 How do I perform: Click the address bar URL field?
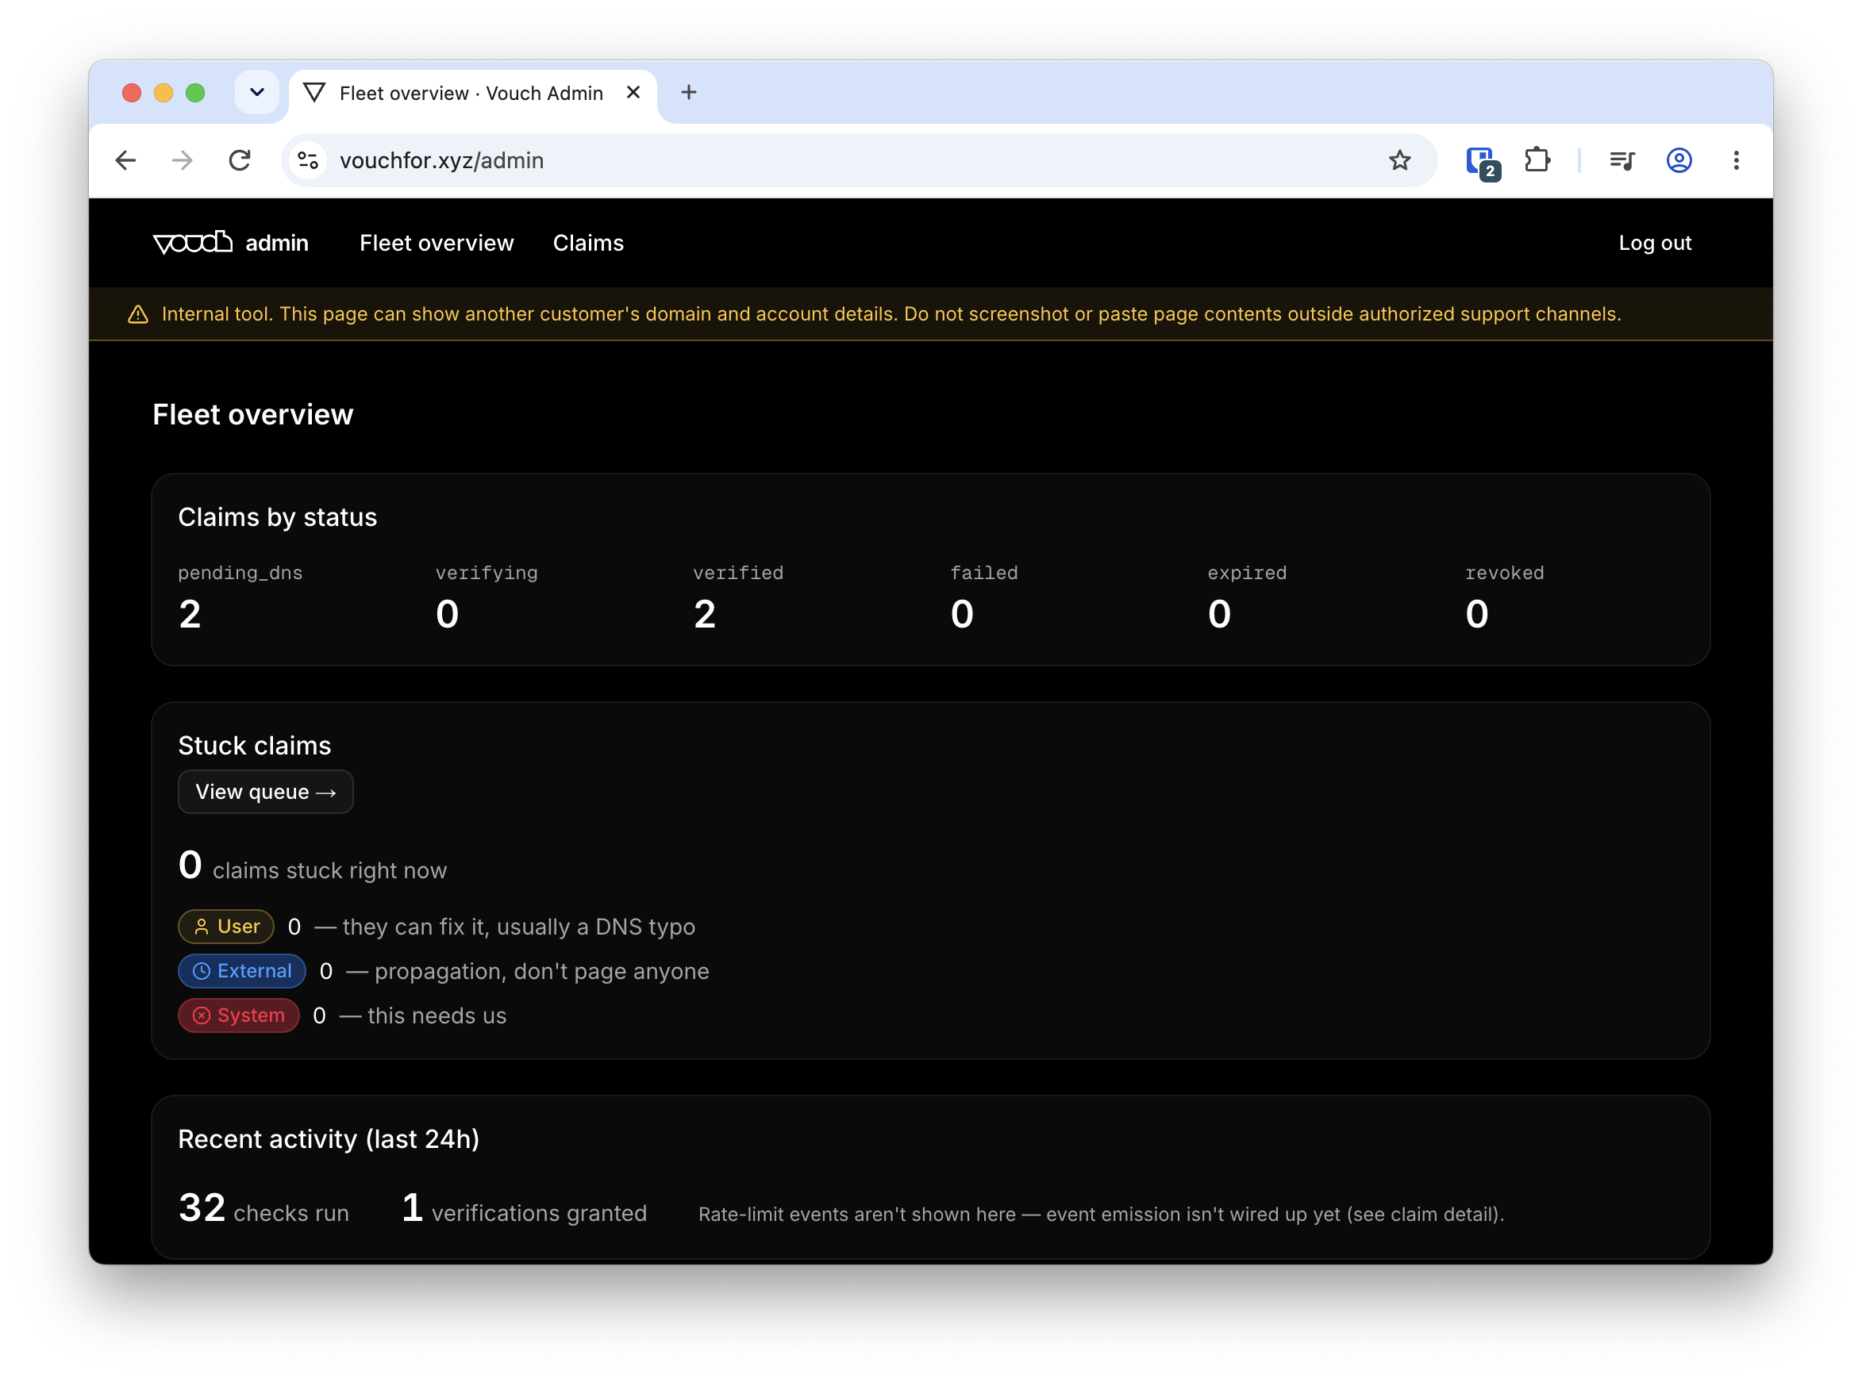pos(858,159)
